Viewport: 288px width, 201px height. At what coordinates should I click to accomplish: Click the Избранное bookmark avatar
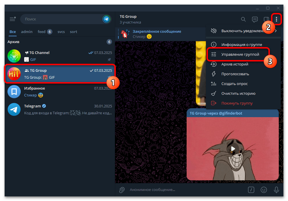click(x=14, y=92)
